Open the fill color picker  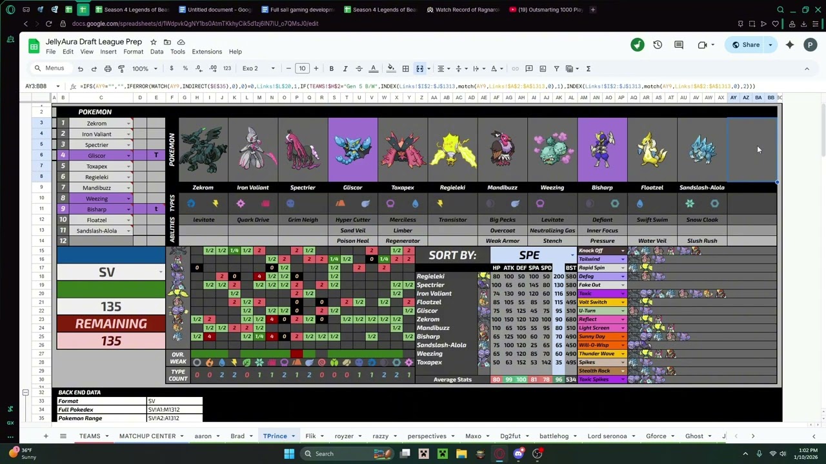(x=391, y=68)
